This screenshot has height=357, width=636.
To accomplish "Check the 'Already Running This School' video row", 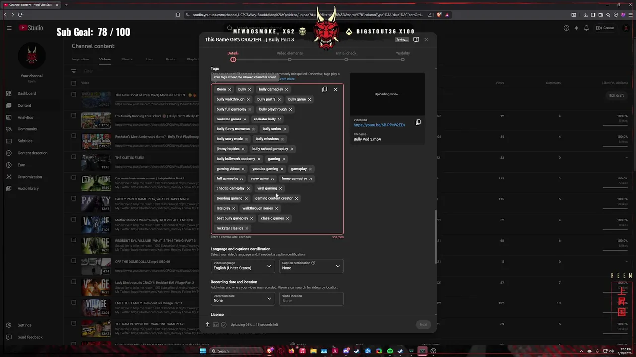I will tap(74, 115).
